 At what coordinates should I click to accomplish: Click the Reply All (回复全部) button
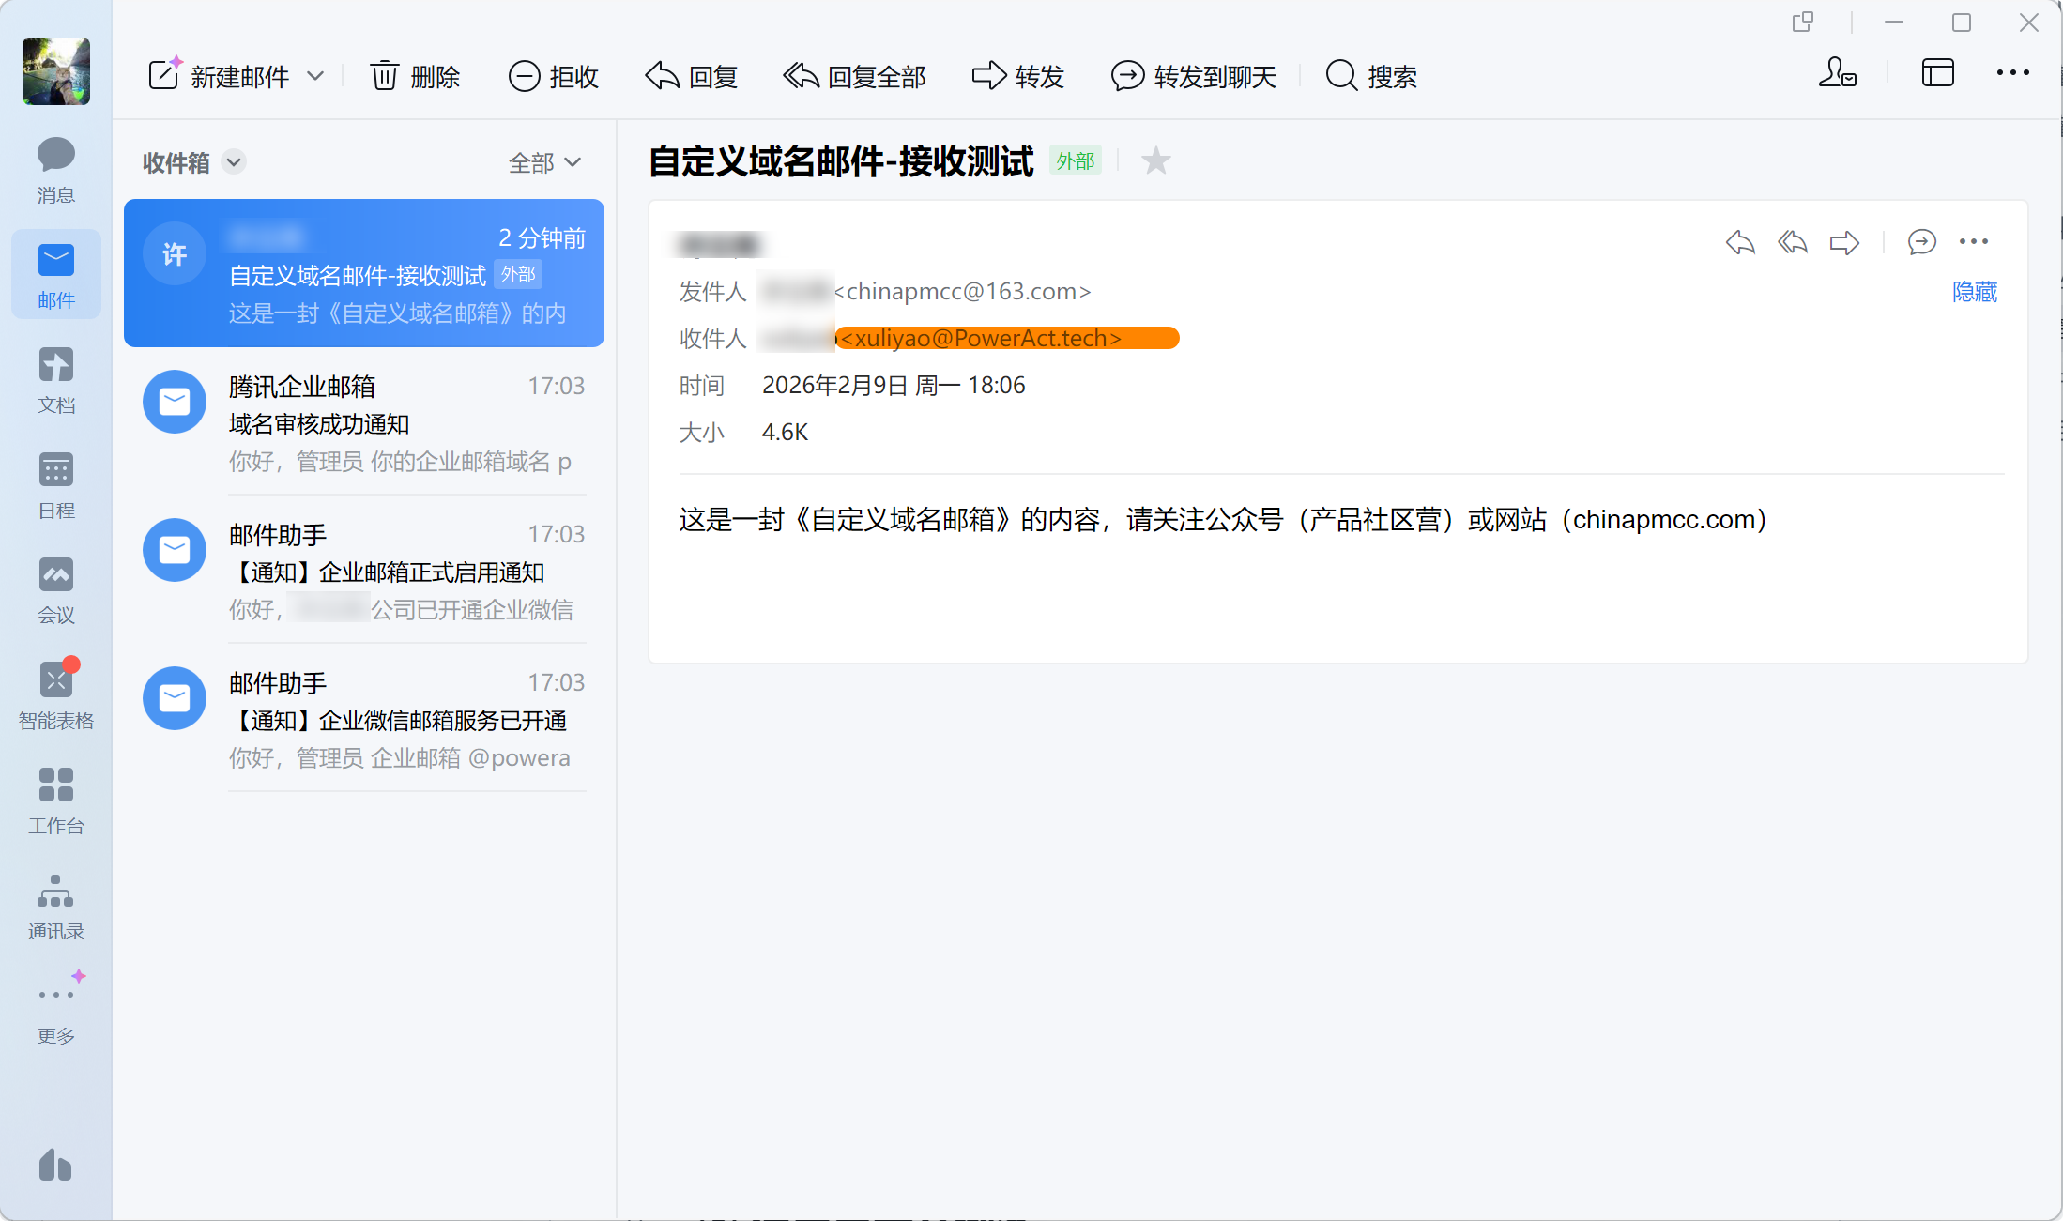coord(854,76)
